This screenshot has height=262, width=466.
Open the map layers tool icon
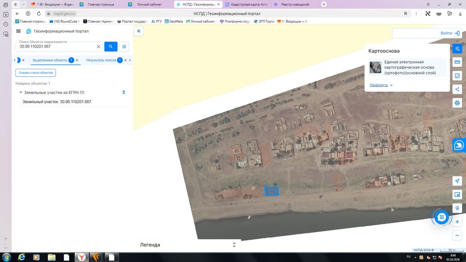click(x=457, y=49)
